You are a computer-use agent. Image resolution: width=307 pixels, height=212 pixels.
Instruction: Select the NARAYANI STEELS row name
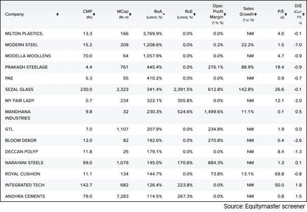click(x=23, y=163)
